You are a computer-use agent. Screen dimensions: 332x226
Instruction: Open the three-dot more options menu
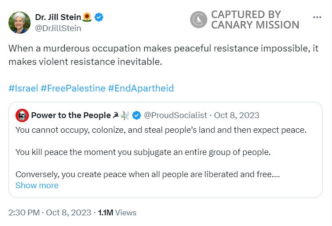point(317,17)
